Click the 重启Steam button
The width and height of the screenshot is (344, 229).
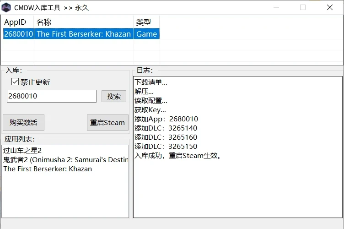(107, 122)
